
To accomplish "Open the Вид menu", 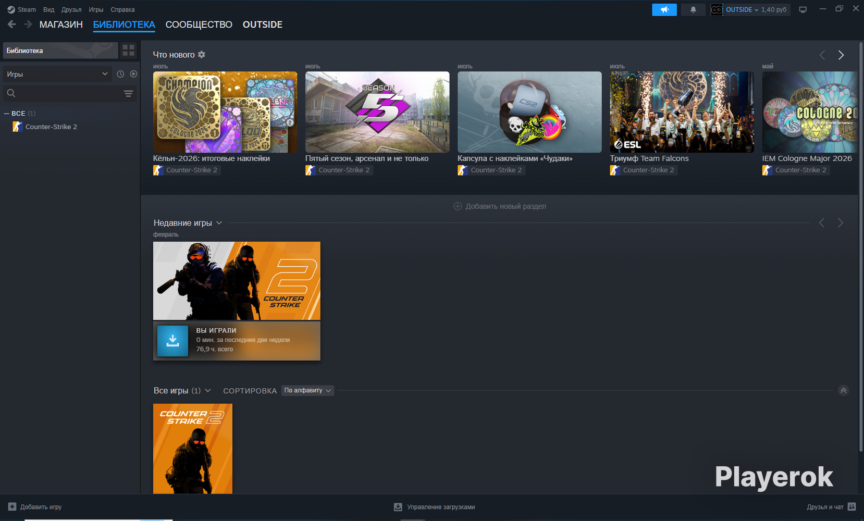I will tap(48, 10).
